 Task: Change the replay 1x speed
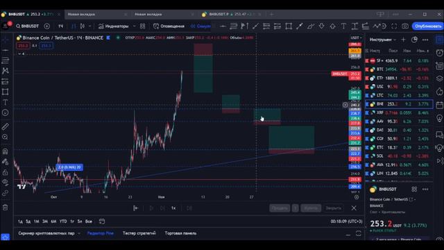point(173,208)
